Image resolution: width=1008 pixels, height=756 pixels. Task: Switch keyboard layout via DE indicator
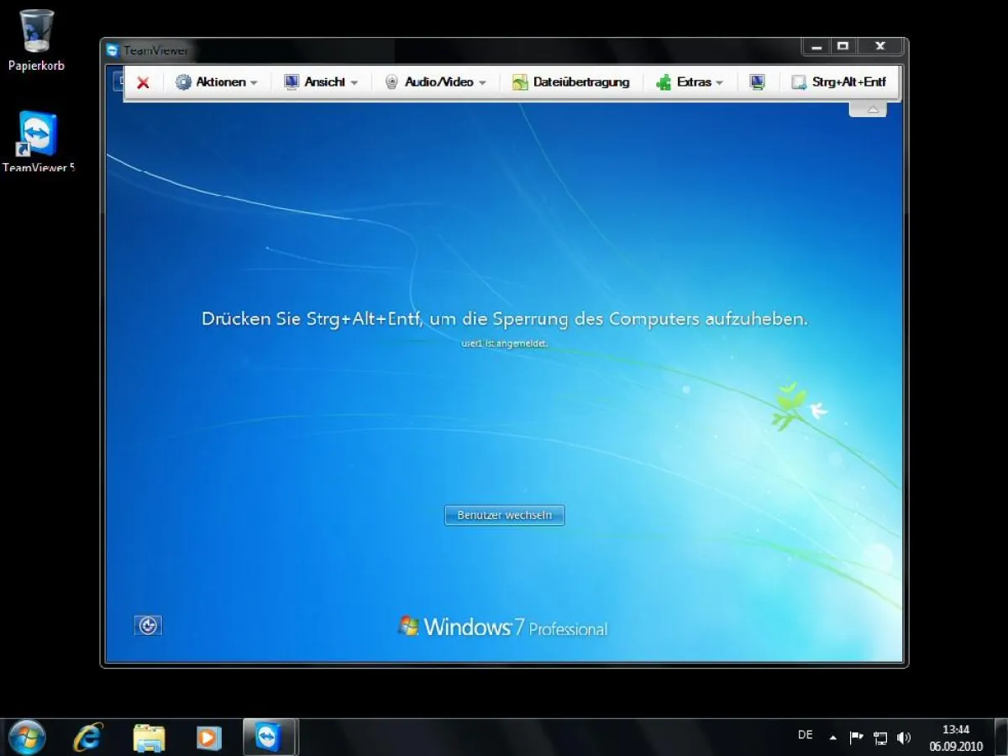pyautogui.click(x=804, y=734)
